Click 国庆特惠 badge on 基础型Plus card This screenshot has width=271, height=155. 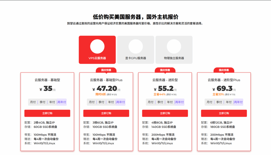pyautogui.click(x=106, y=70)
